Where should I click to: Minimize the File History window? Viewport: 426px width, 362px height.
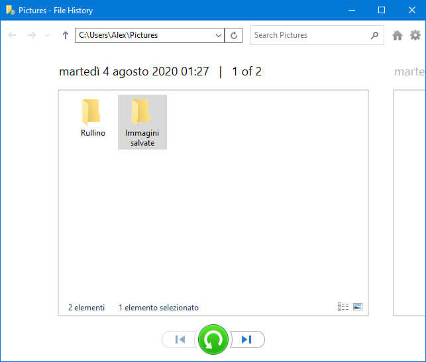click(352, 11)
